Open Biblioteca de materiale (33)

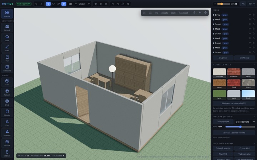pyautogui.click(x=234, y=103)
